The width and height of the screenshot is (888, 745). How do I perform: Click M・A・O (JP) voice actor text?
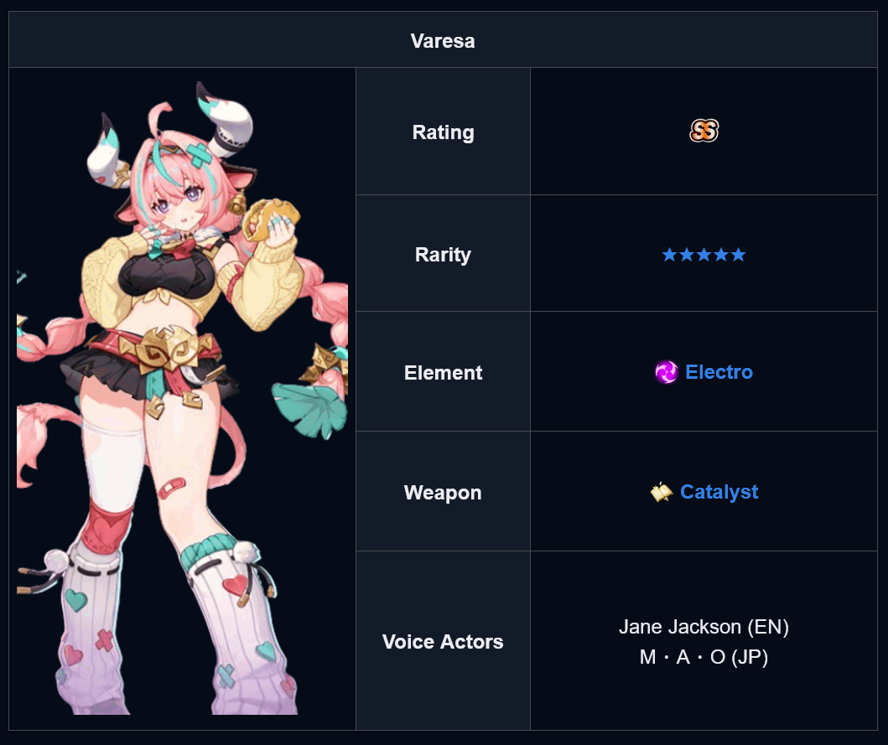click(704, 657)
